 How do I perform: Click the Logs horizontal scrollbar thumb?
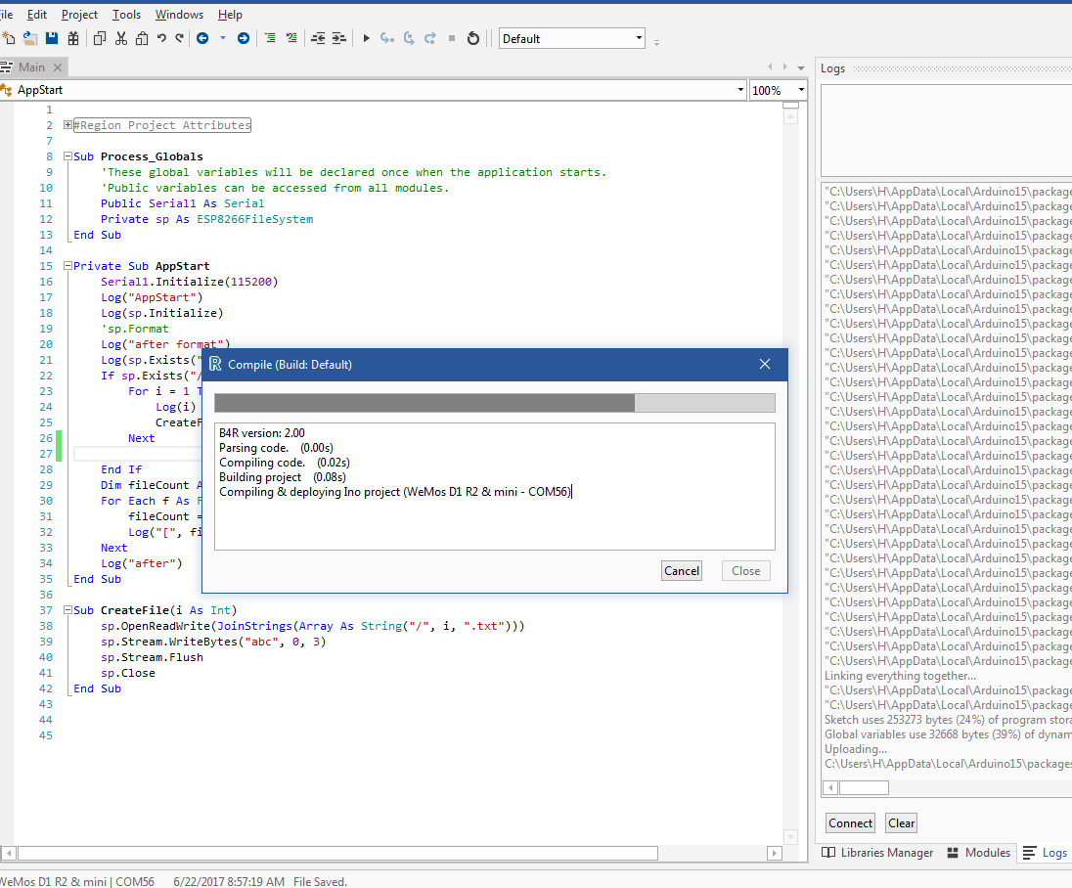click(864, 787)
